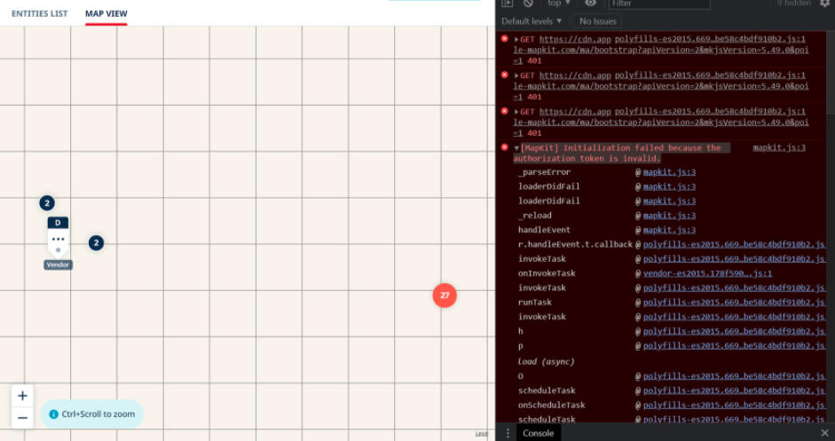The image size is (835, 441).
Task: Click the console vertical scrollbar
Action: coord(831,72)
